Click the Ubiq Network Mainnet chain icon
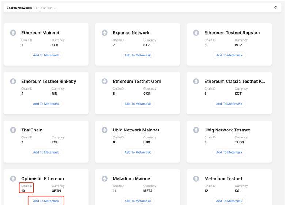The height and width of the screenshot is (205, 285). click(x=104, y=130)
